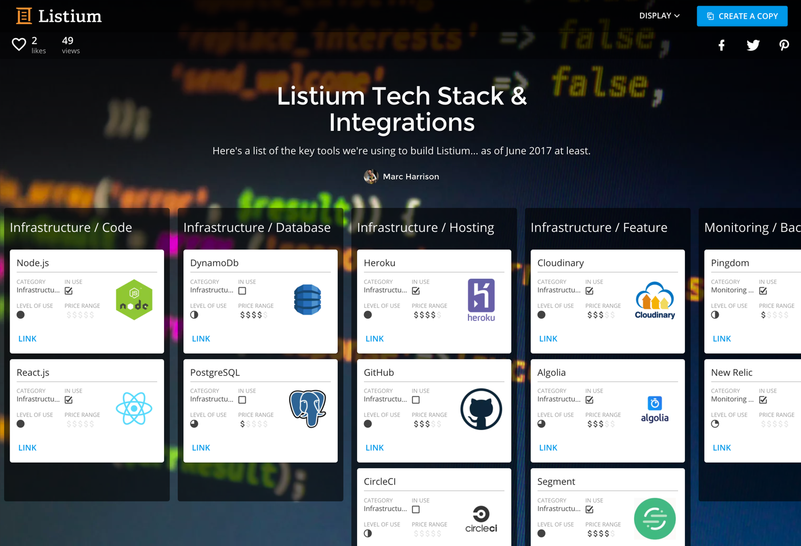The image size is (801, 546).
Task: Click the Create a Copy button
Action: point(742,16)
